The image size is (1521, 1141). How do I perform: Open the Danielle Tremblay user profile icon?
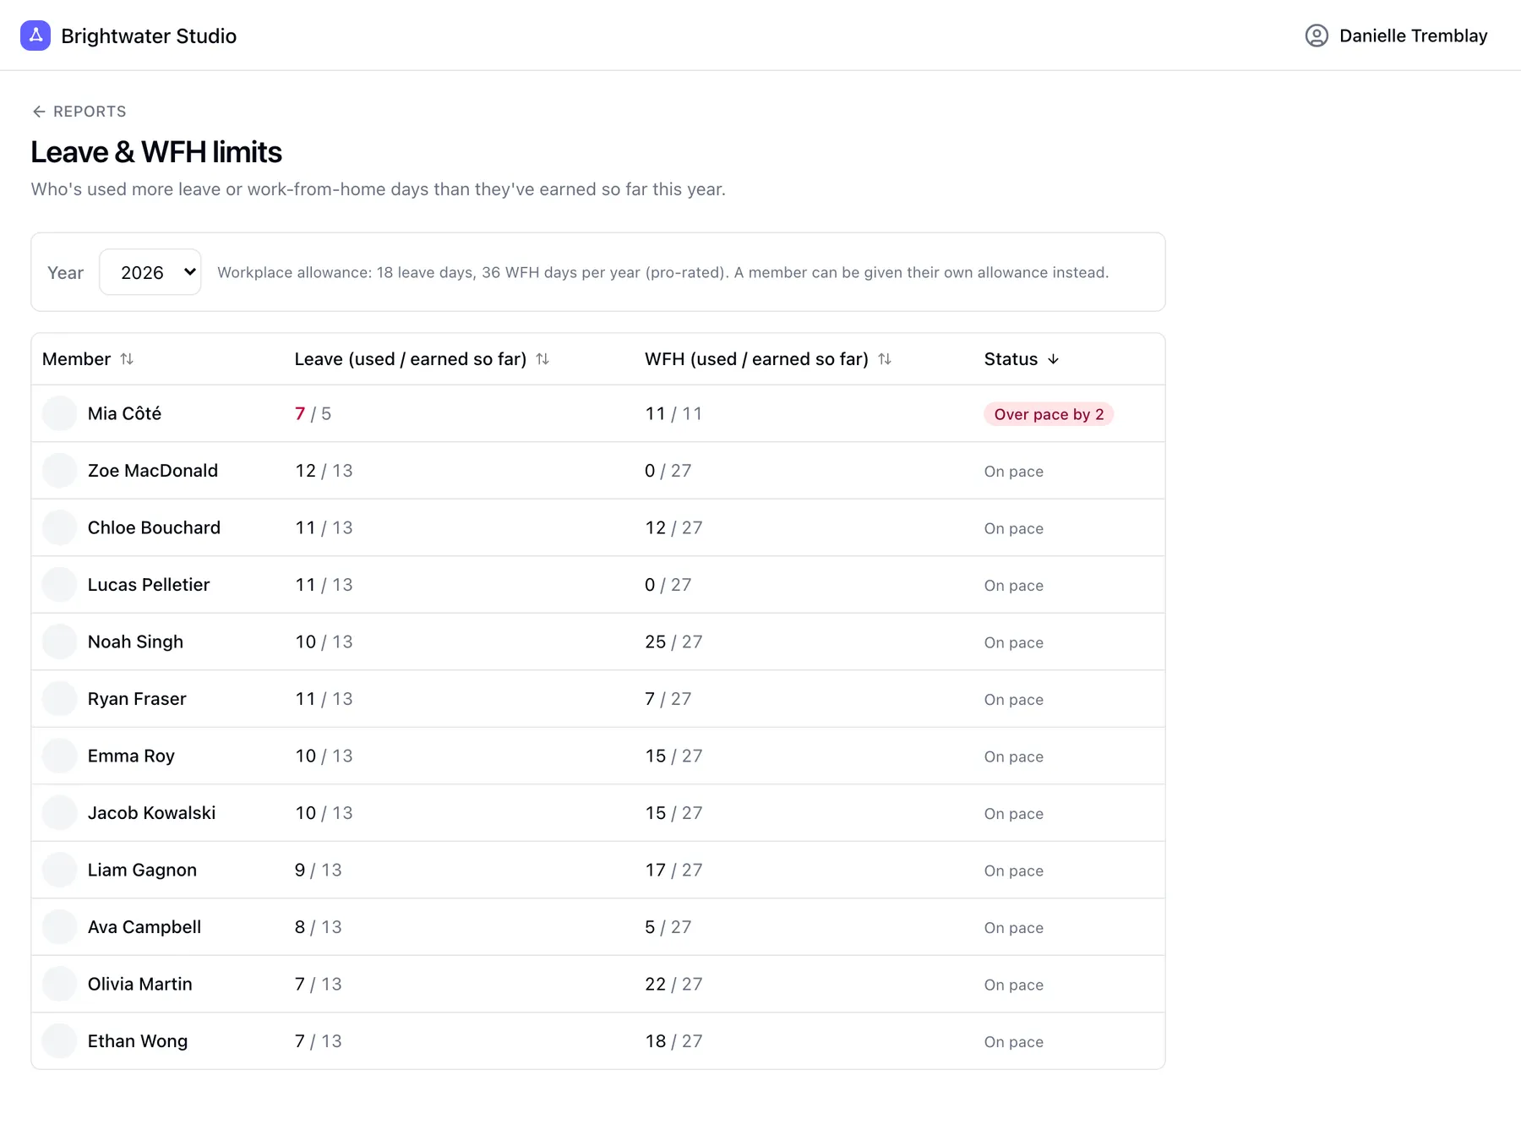point(1317,35)
